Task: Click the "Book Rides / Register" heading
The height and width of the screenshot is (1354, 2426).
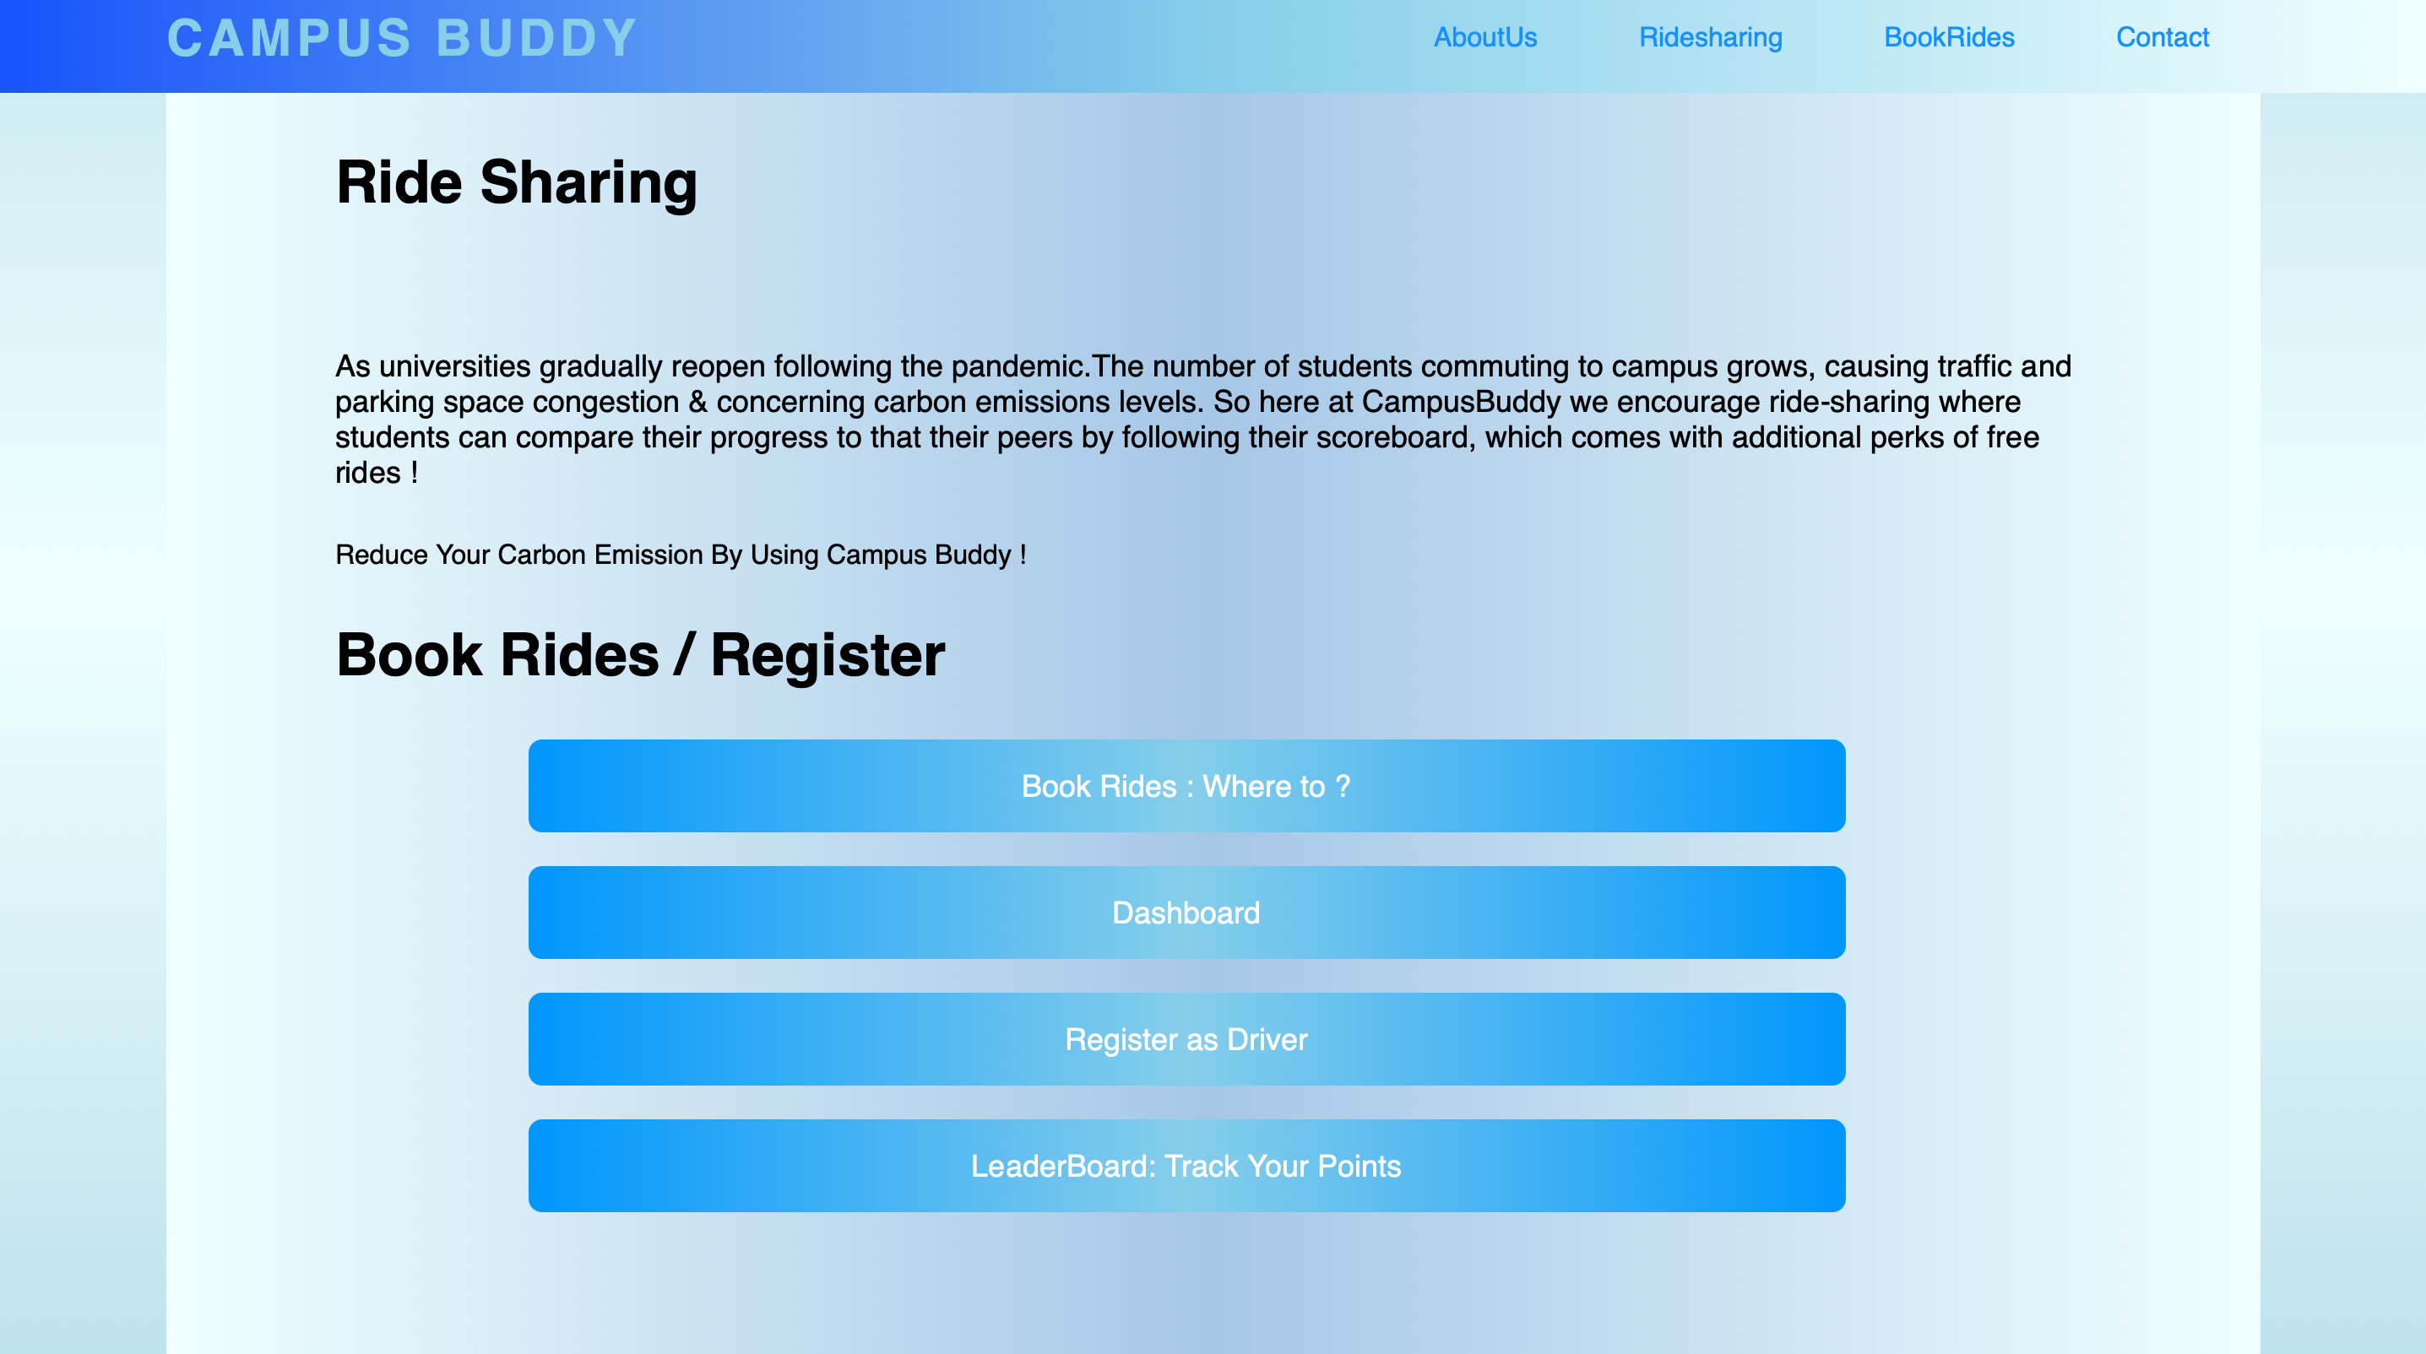Action: coord(639,654)
